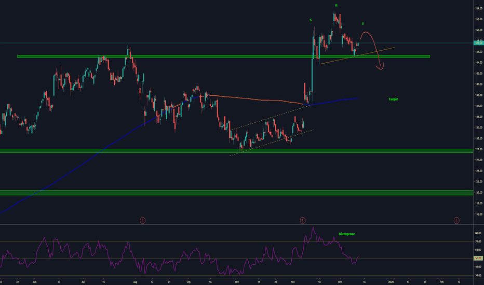Click the 144.00 price axis label
The height and width of the screenshot is (285, 484).
coord(479,63)
